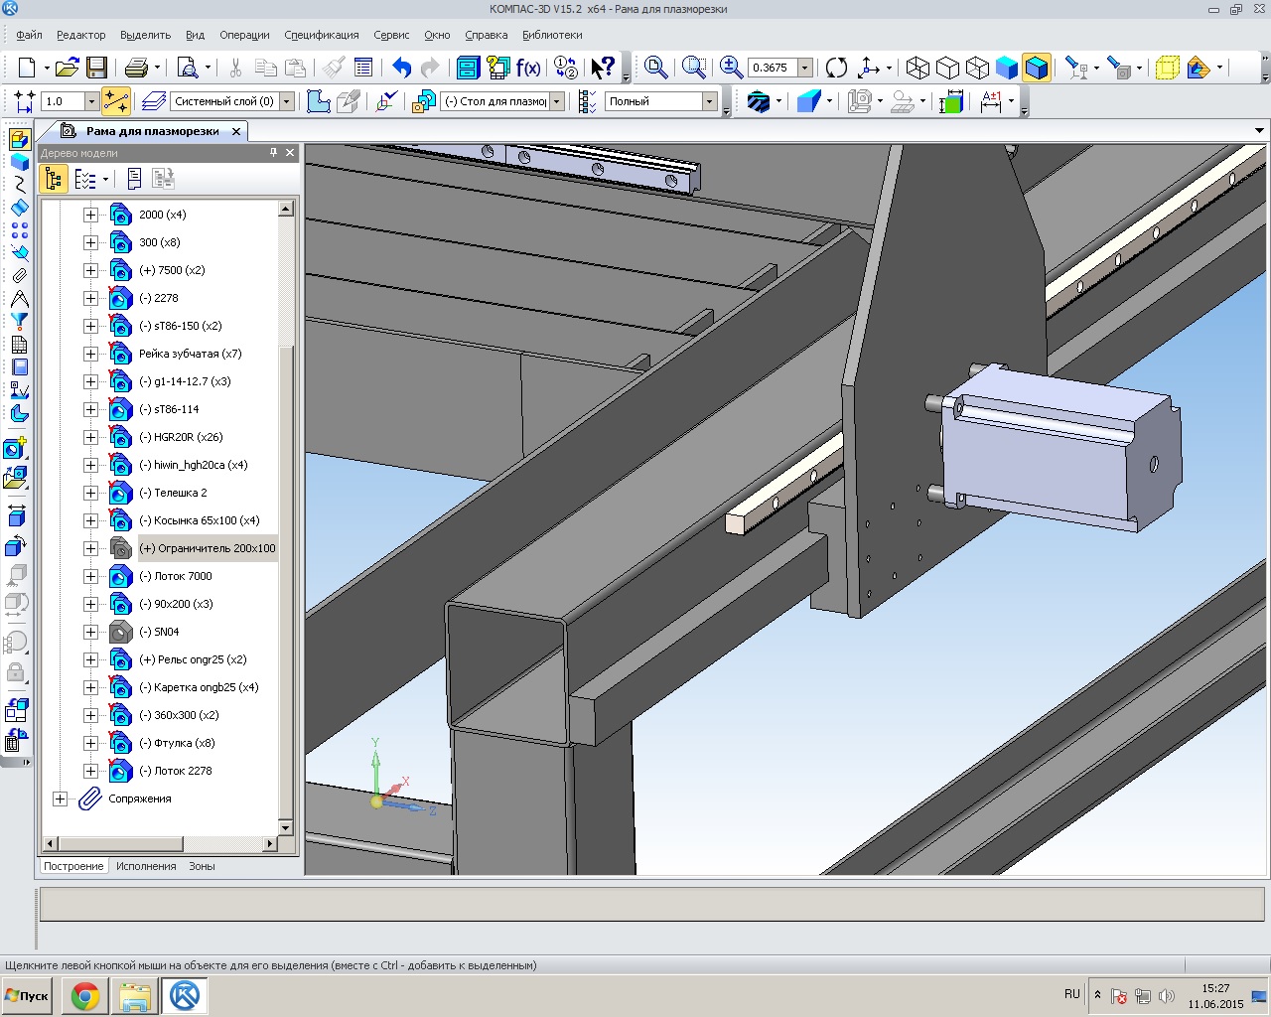The width and height of the screenshot is (1271, 1017).
Task: Click the Save document floppy disk icon
Action: pos(96,68)
